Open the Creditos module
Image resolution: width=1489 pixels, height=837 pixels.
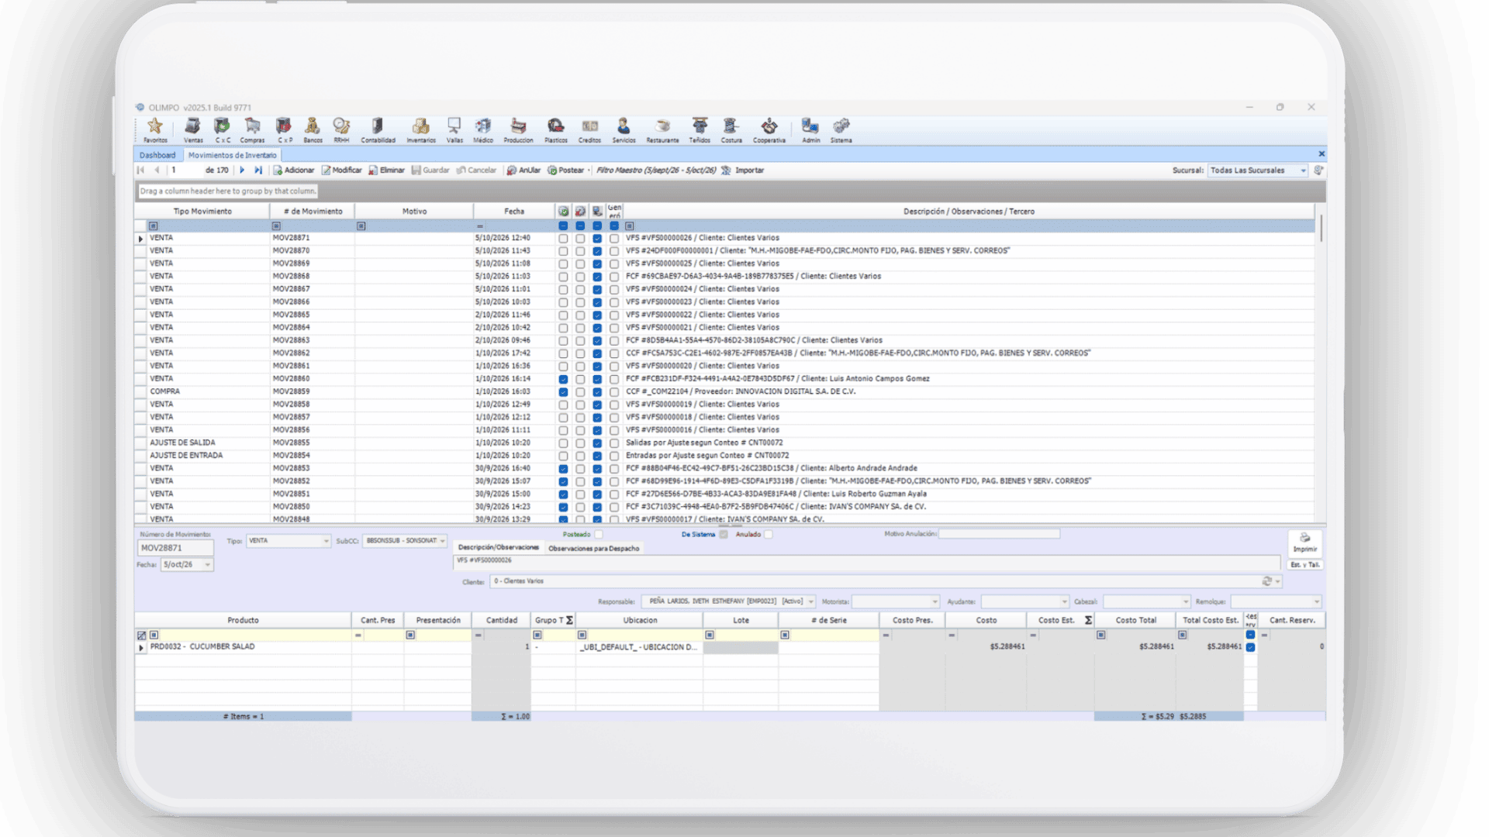pyautogui.click(x=589, y=129)
